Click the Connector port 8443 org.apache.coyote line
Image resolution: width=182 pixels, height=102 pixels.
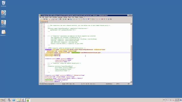(x=75, y=50)
